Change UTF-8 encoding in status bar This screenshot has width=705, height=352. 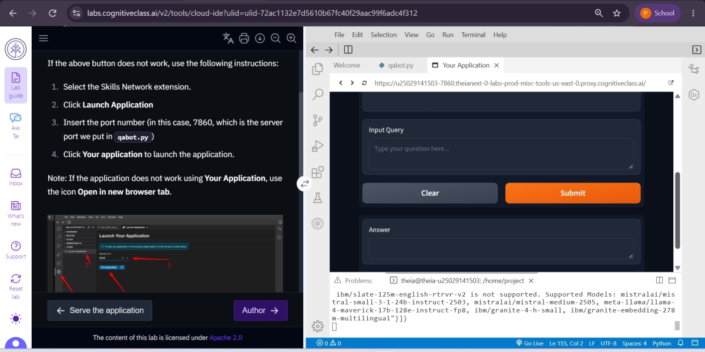coord(607,343)
